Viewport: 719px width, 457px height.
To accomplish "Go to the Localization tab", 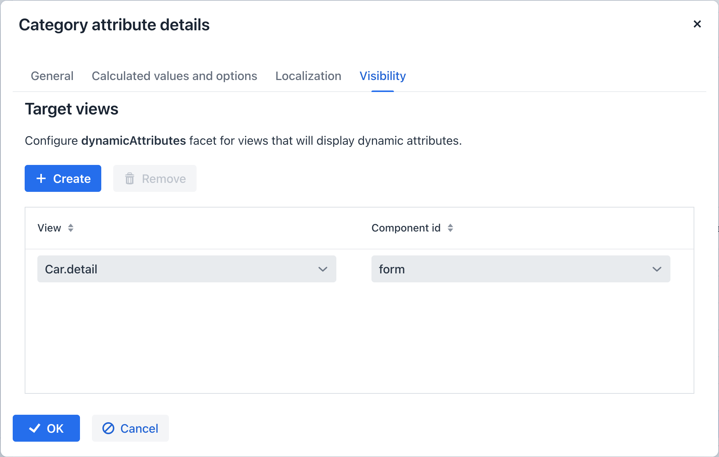I will (308, 76).
